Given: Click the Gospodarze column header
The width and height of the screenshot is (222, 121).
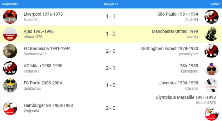Looking at the screenshot, I should coord(10,4).
